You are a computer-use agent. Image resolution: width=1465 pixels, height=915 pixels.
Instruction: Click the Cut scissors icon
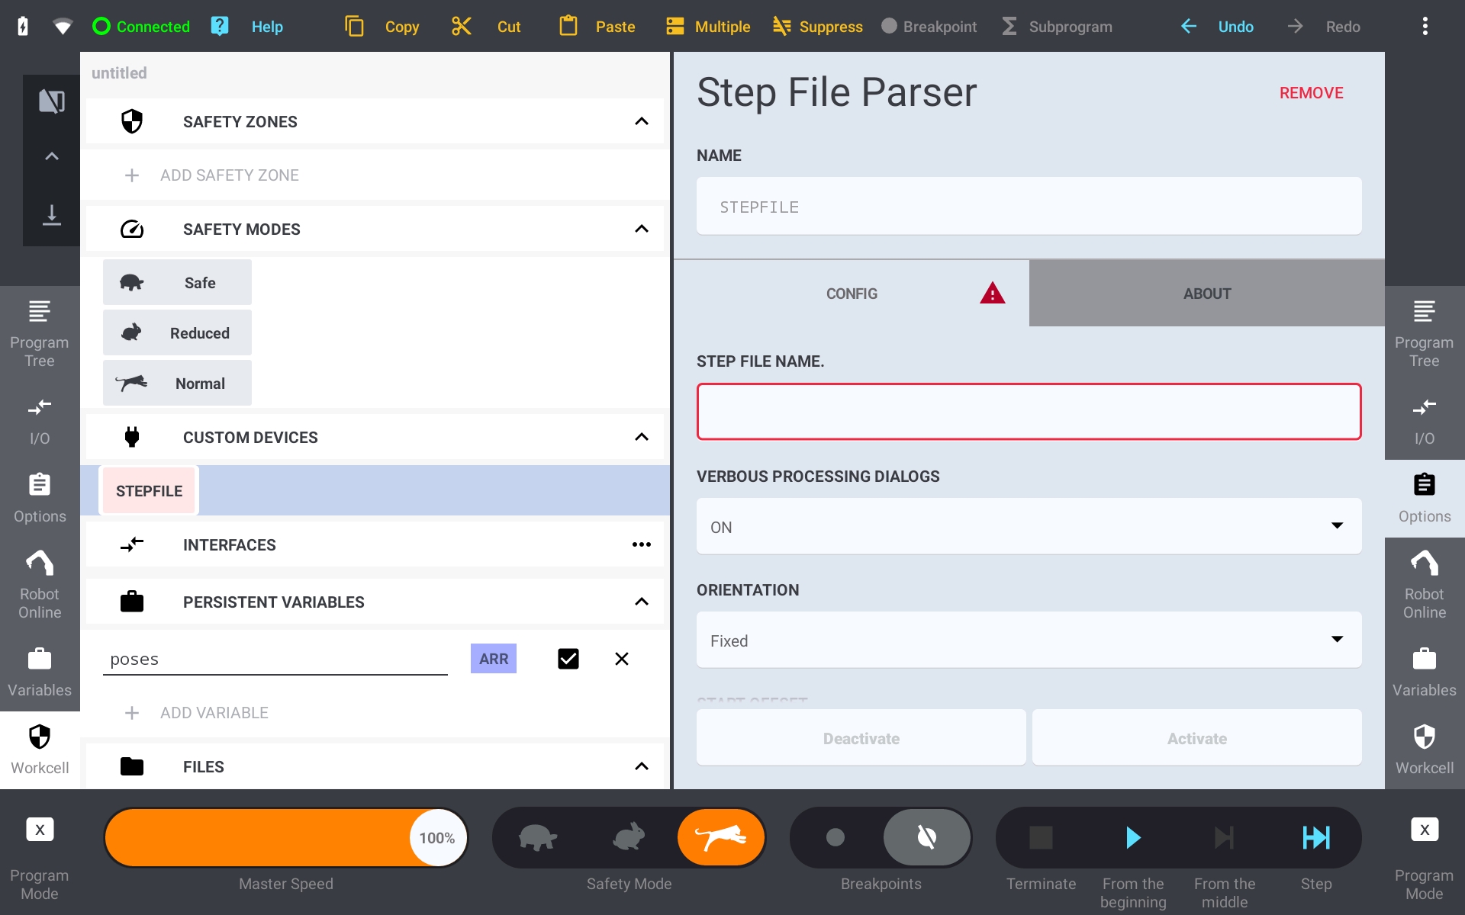click(461, 27)
